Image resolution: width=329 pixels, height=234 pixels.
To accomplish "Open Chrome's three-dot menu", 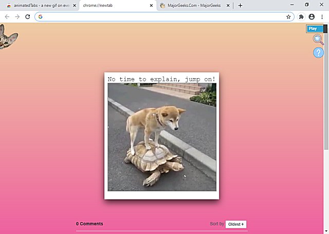I will point(322,16).
